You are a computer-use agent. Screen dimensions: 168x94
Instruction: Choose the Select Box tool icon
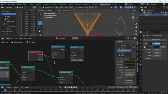(x=40, y=15)
